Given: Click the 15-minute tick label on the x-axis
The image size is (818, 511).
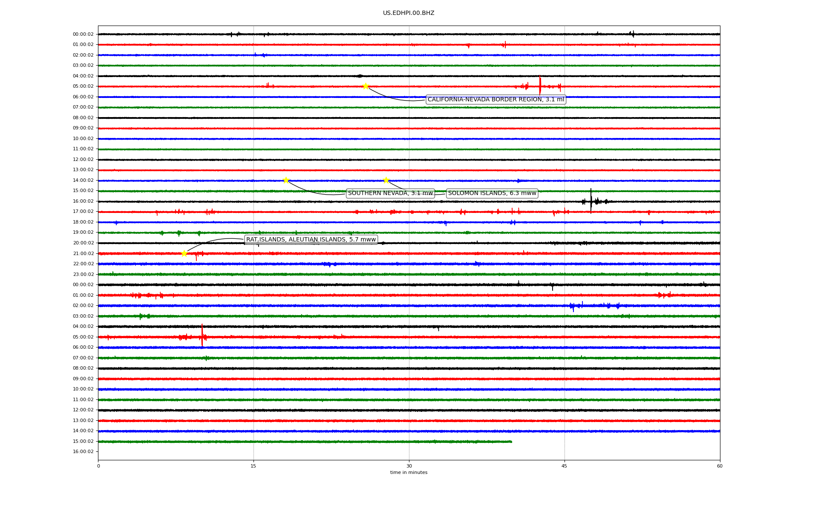Looking at the screenshot, I should tap(253, 466).
